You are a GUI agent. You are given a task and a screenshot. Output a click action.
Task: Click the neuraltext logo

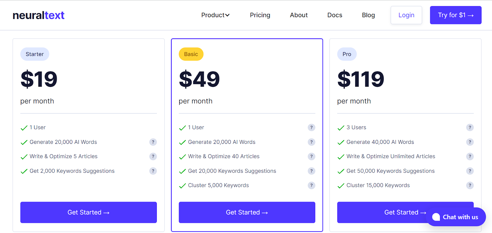pos(38,15)
